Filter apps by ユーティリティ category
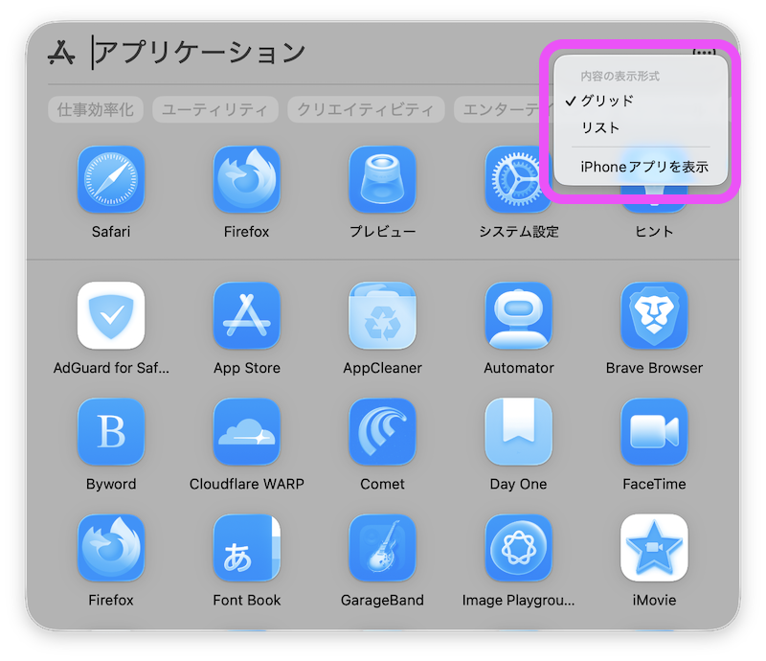Viewport: 766px width, 661px height. point(214,109)
